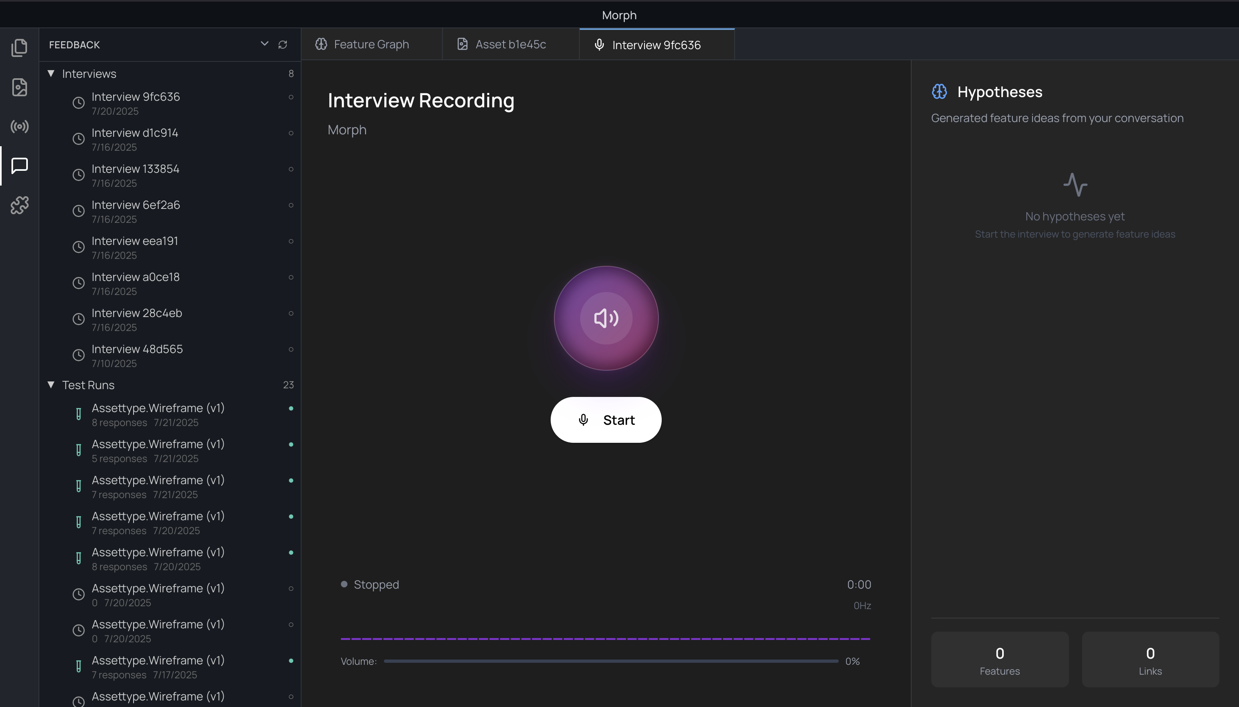This screenshot has height=707, width=1239.
Task: Click the purple speaker orb icon
Action: pos(606,318)
